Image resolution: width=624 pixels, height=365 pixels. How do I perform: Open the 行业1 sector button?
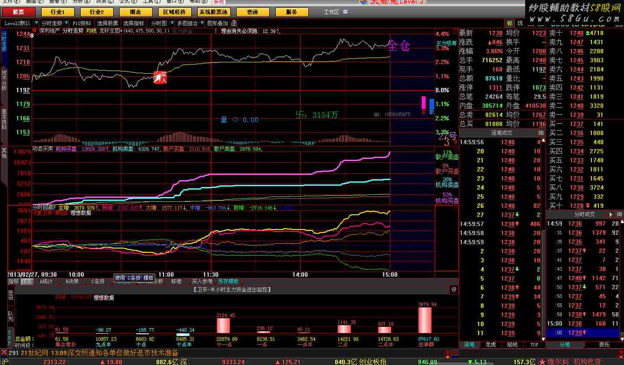57,12
